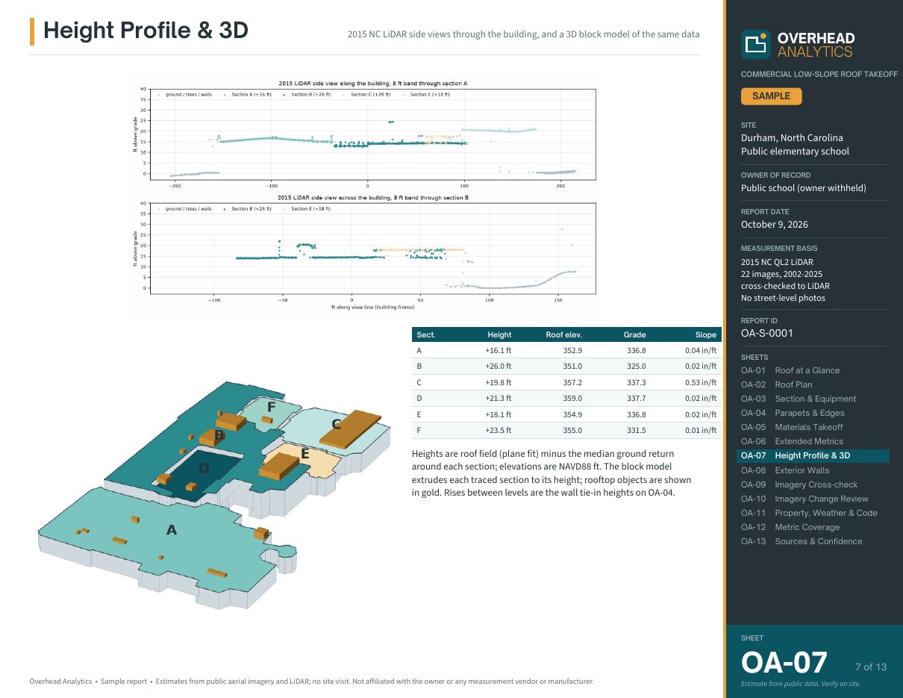
Task: Open OA-13 Sources & Confidence
Action: pos(802,541)
